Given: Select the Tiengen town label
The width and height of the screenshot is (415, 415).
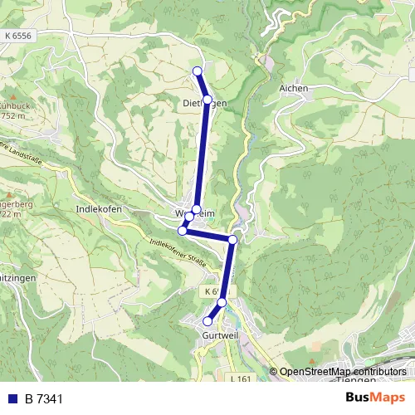Looking at the screenshot, I should pos(356,379).
